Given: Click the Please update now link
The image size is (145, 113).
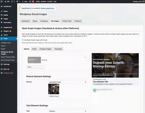Looking at the screenshot, I should point(47,8).
